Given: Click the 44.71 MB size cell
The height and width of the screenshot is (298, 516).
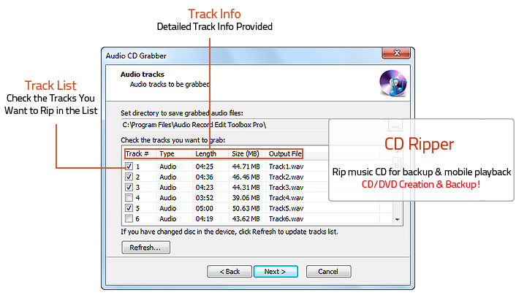Looking at the screenshot, I should (x=246, y=167).
